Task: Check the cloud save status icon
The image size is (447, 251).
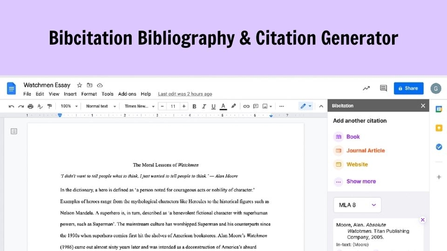Action: (x=100, y=85)
